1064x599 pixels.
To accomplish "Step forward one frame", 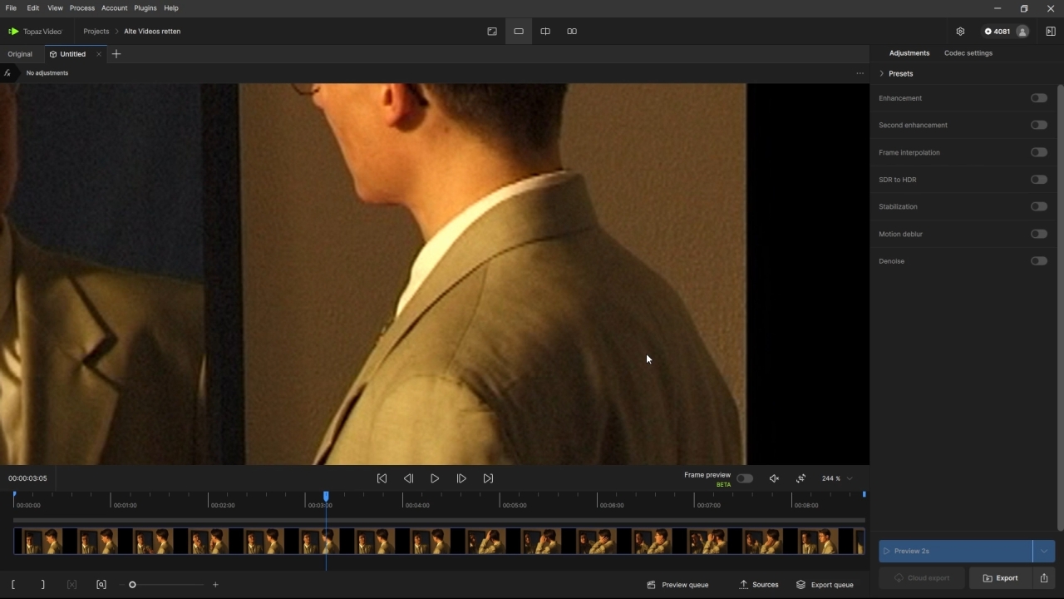I will tap(461, 478).
